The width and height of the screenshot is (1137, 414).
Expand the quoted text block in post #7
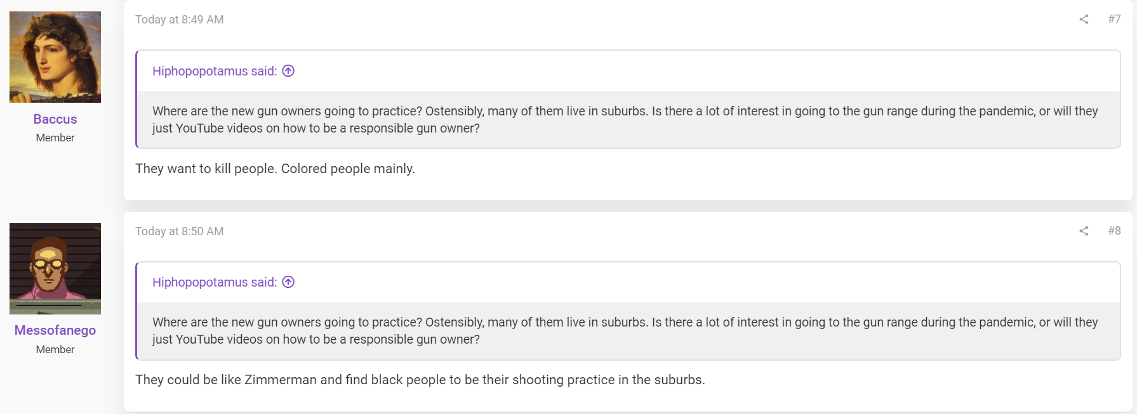tap(628, 120)
